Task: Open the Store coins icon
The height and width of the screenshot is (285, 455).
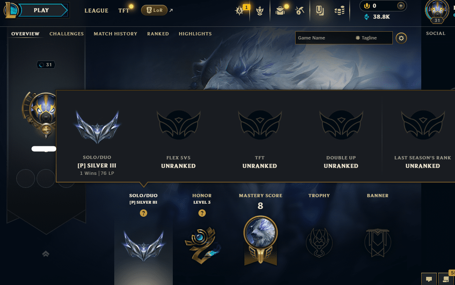Action: coord(339,11)
